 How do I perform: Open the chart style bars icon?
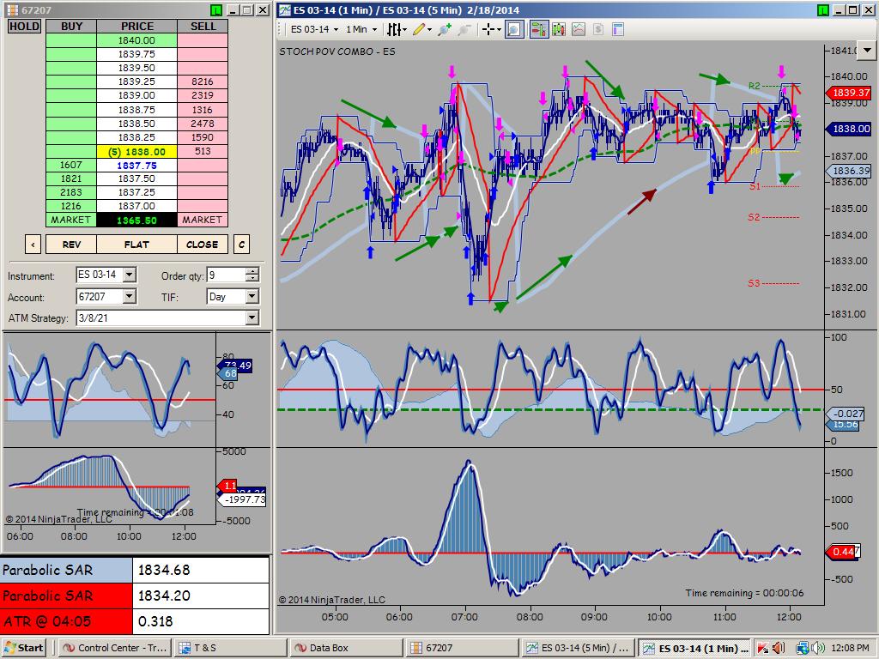point(395,29)
